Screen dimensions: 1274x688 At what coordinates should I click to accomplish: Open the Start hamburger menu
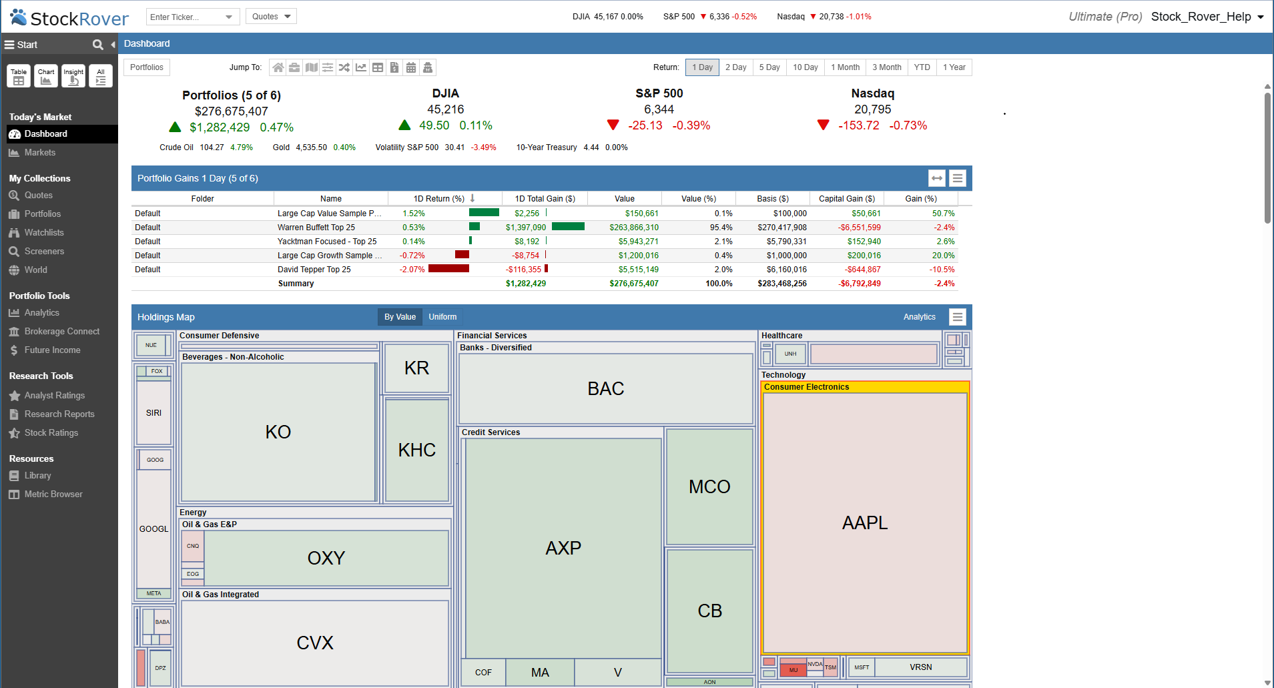tap(9, 45)
